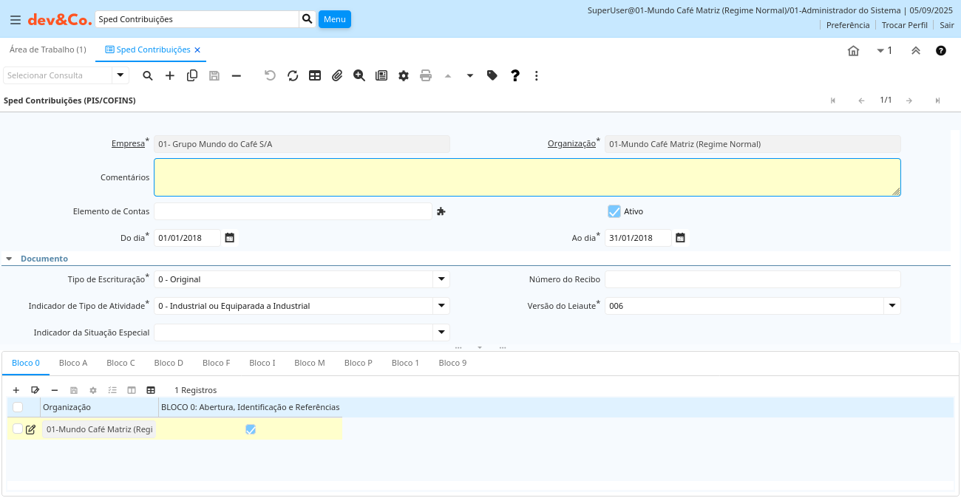Click the home icon at top right
The width and height of the screenshot is (961, 498).
[853, 51]
